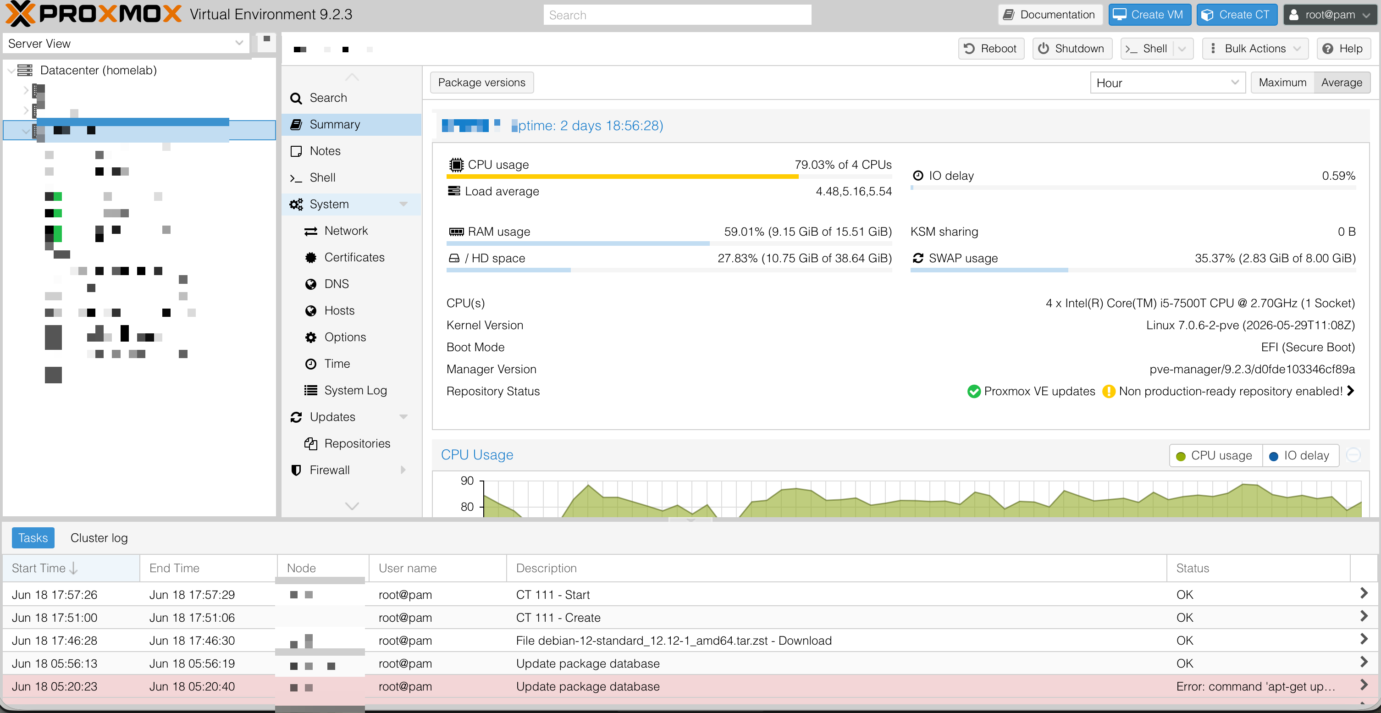Click the SWAP usage progress bar

(1133, 270)
